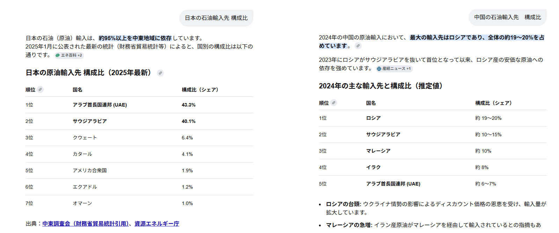The height and width of the screenshot is (233, 559).
Task: Click サウジアラビア in the Japan table
Action: 90,121
